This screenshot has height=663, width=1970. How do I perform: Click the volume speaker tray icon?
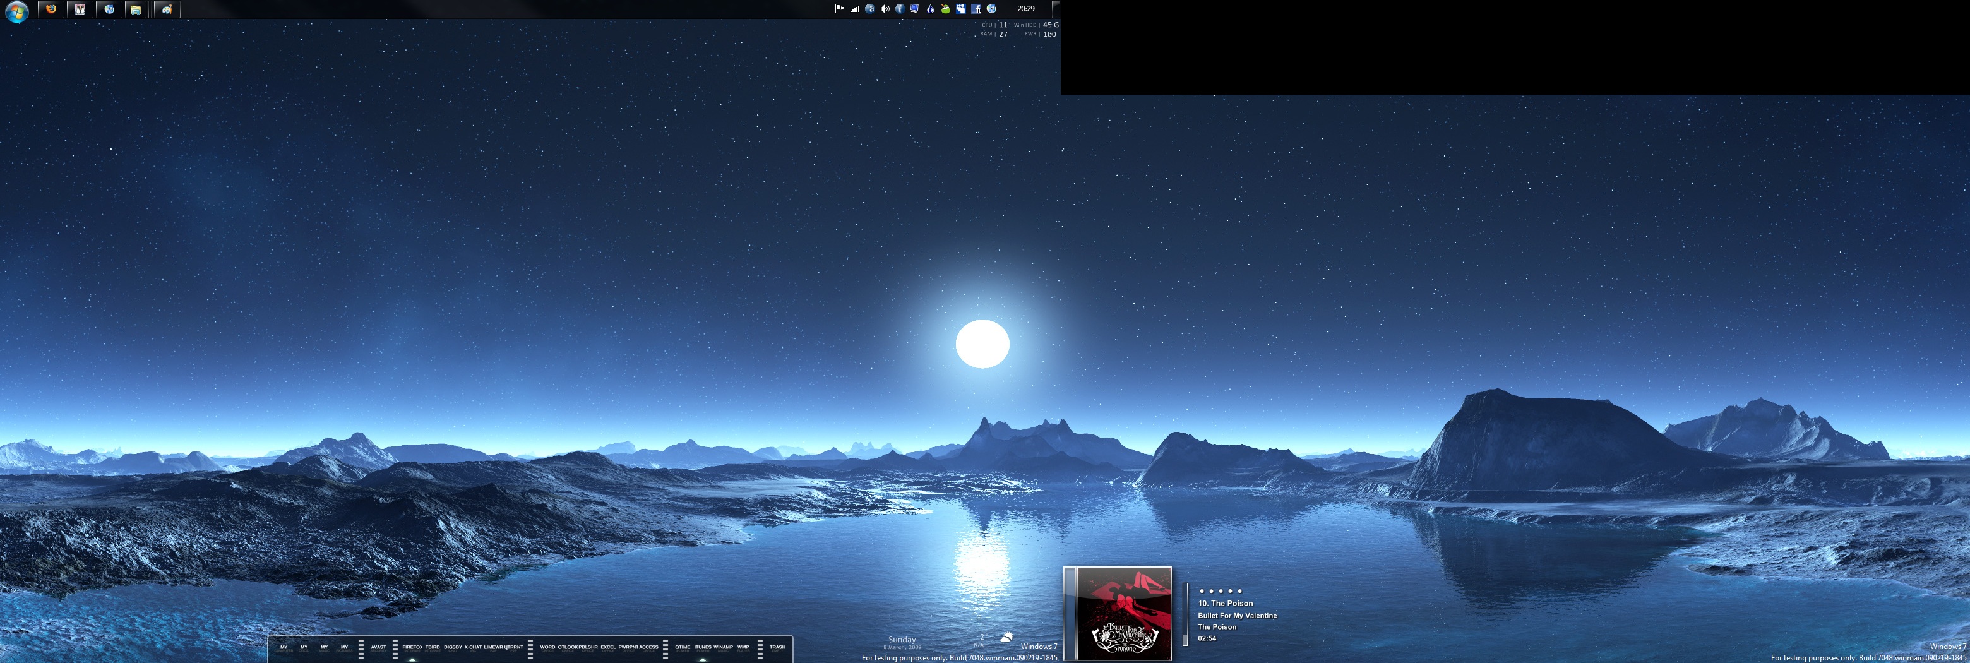pos(885,9)
